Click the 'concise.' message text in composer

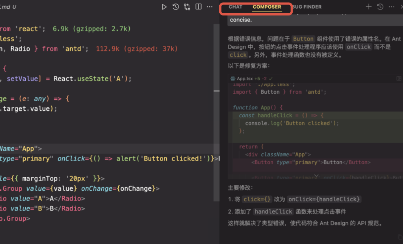tap(241, 20)
